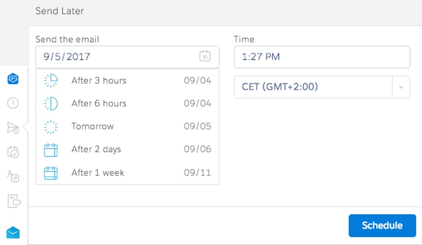Click the text template sidebar icon
The width and height of the screenshot is (422, 245).
tap(13, 177)
